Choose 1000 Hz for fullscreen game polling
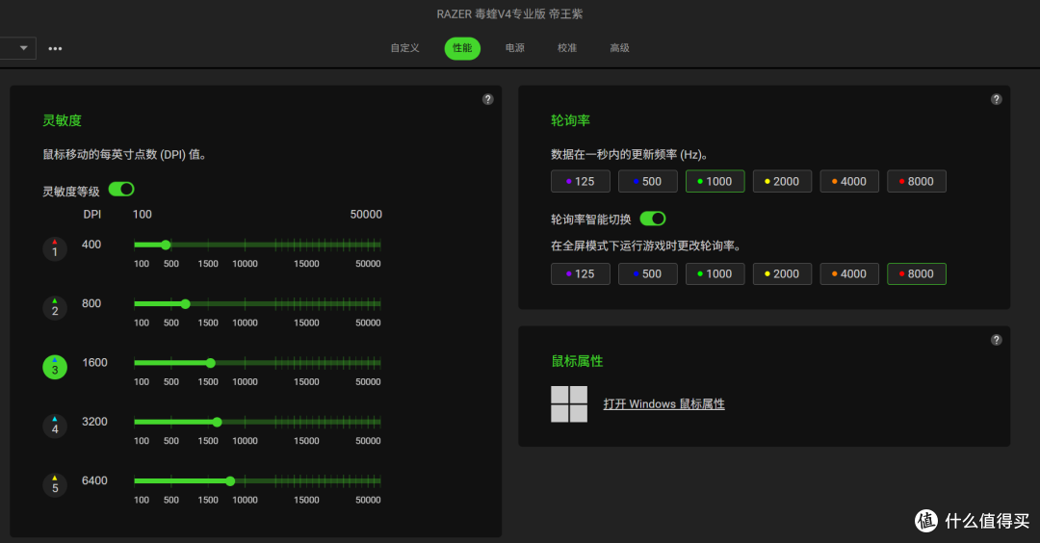The height and width of the screenshot is (543, 1040). click(715, 273)
